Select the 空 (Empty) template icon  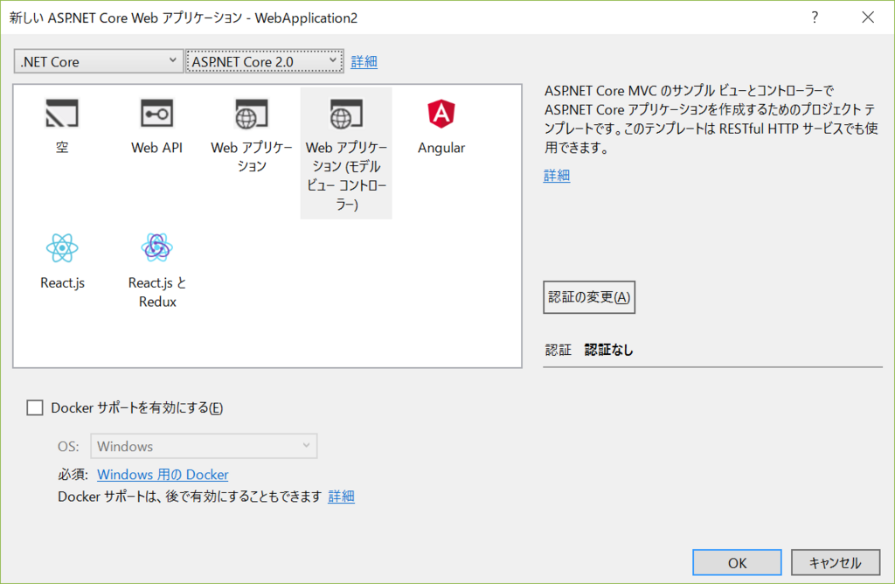(x=62, y=114)
